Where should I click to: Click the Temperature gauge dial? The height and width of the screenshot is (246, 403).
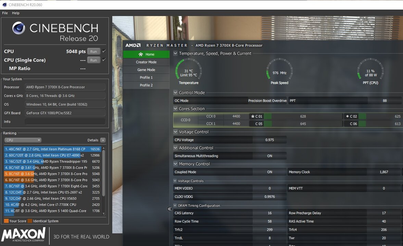click(x=188, y=70)
